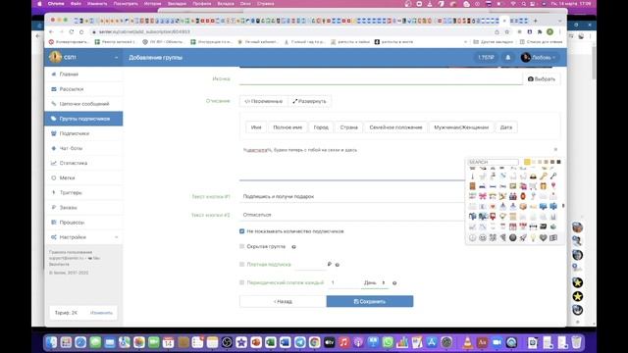The image size is (628, 353).
Task: Click the Платная подписка help icon
Action: point(338,265)
